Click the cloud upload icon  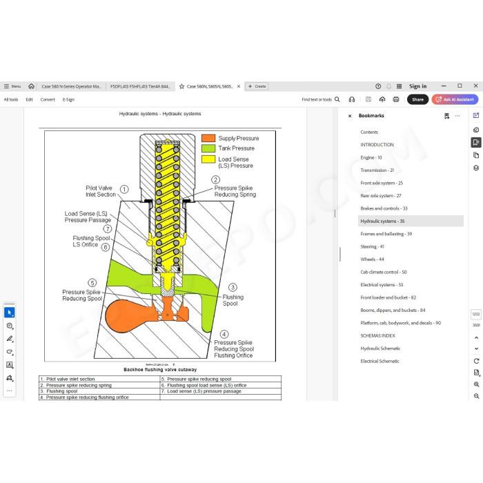tap(382, 99)
